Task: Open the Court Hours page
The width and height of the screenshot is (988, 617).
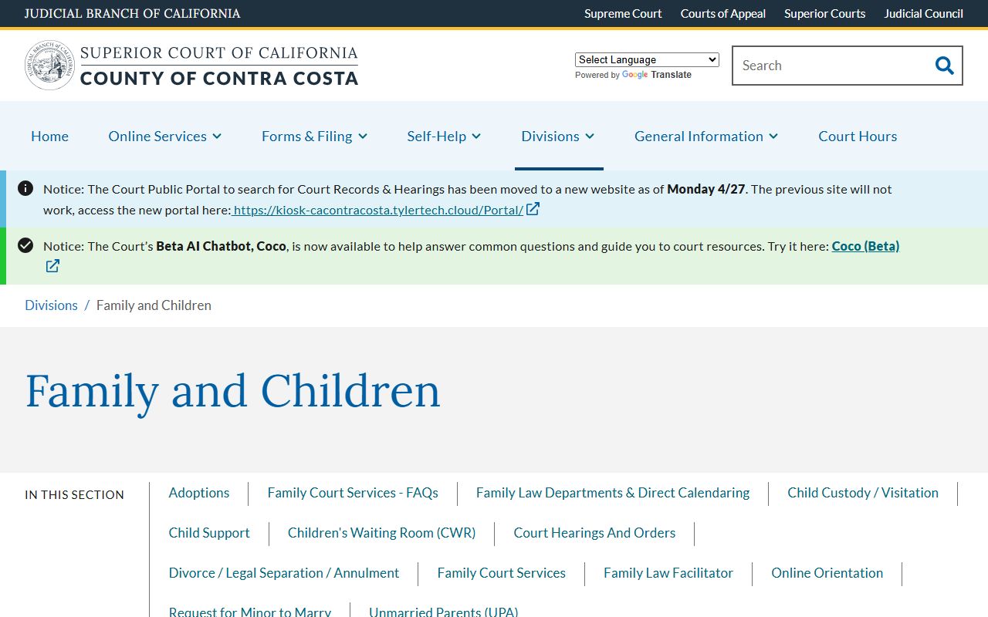Action: click(x=858, y=136)
